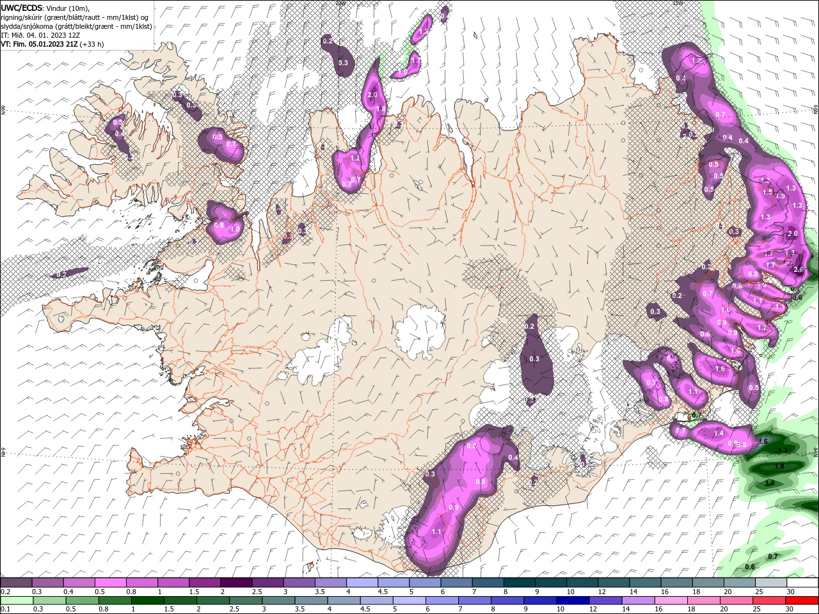
Task: Click the '0.2' value at the upper legend start
Action: coord(6,592)
